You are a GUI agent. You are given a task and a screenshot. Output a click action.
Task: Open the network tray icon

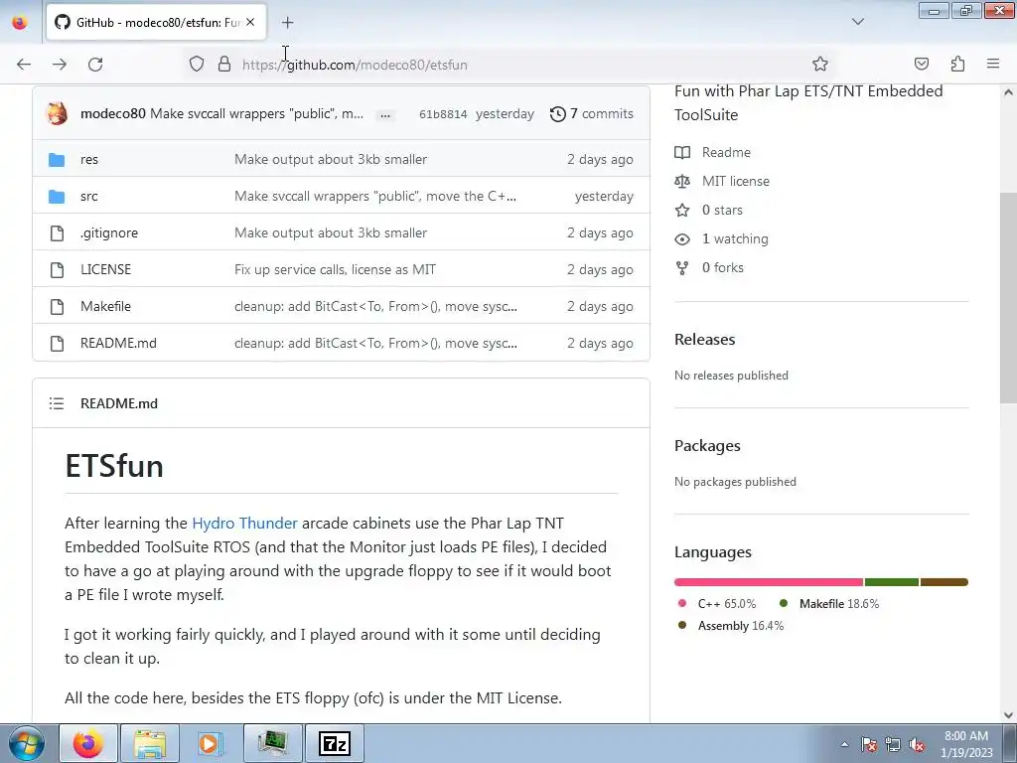(x=893, y=745)
